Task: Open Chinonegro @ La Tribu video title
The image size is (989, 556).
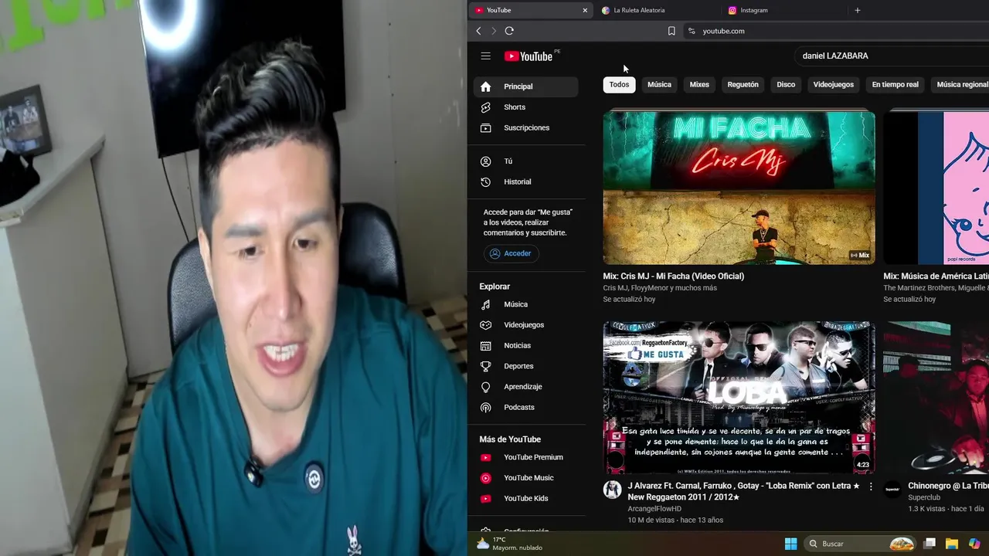Action: (948, 486)
